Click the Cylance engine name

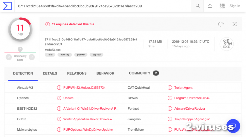click(x=23, y=98)
